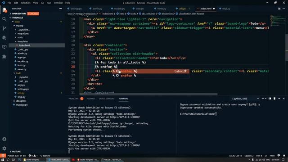Screen dimensions: 288x162
Task: Collapse the myapp folder
Action: [20, 26]
